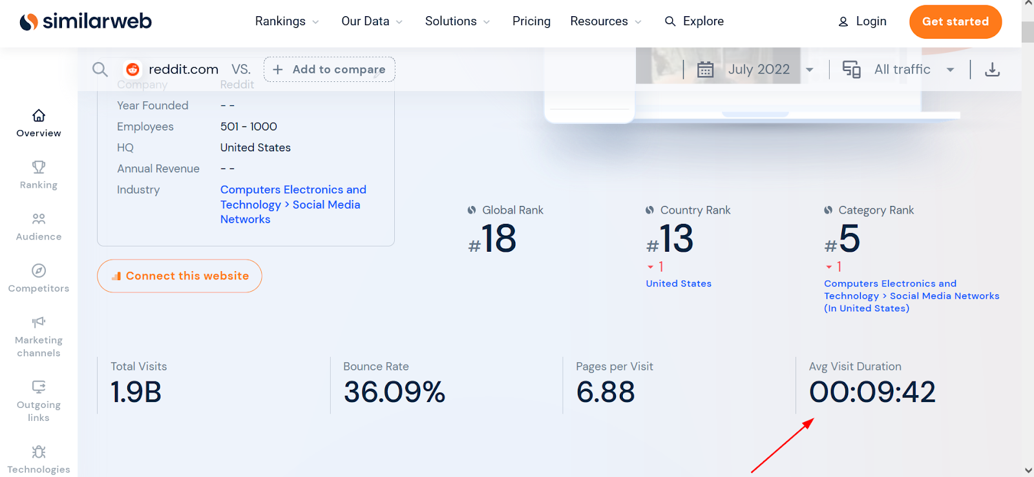Open the Outgoing links monitor icon
Viewport: 1034px width, 477px height.
tap(39, 387)
